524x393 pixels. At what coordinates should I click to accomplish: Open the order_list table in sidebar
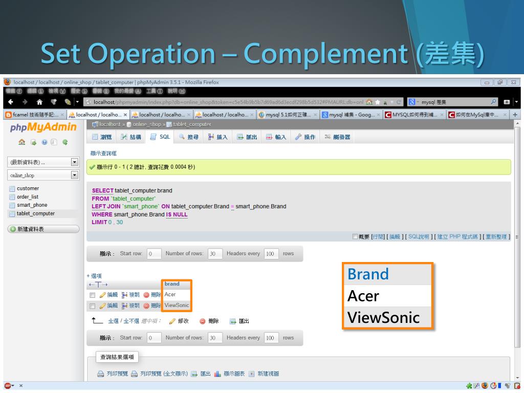(28, 197)
